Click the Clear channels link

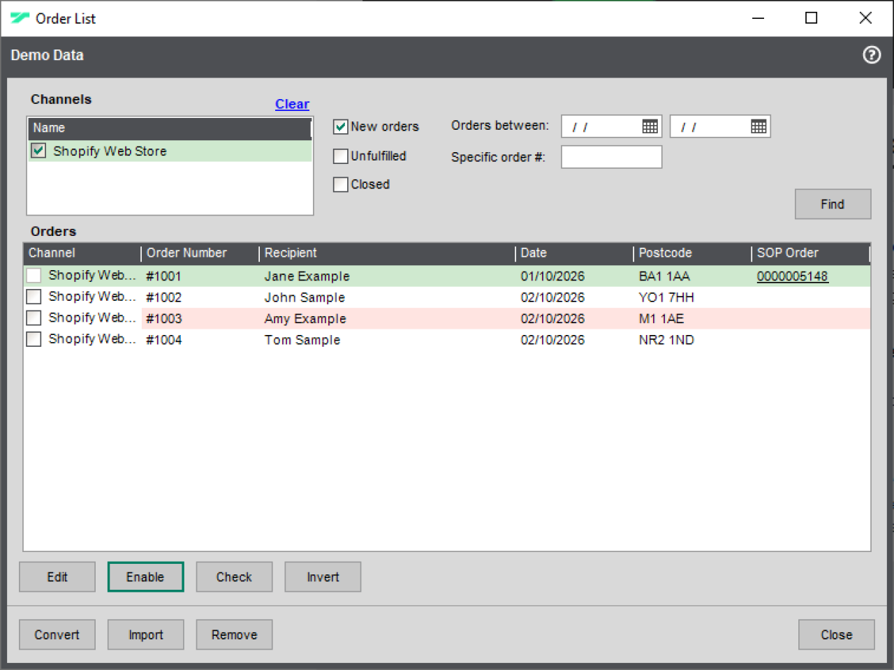click(292, 104)
